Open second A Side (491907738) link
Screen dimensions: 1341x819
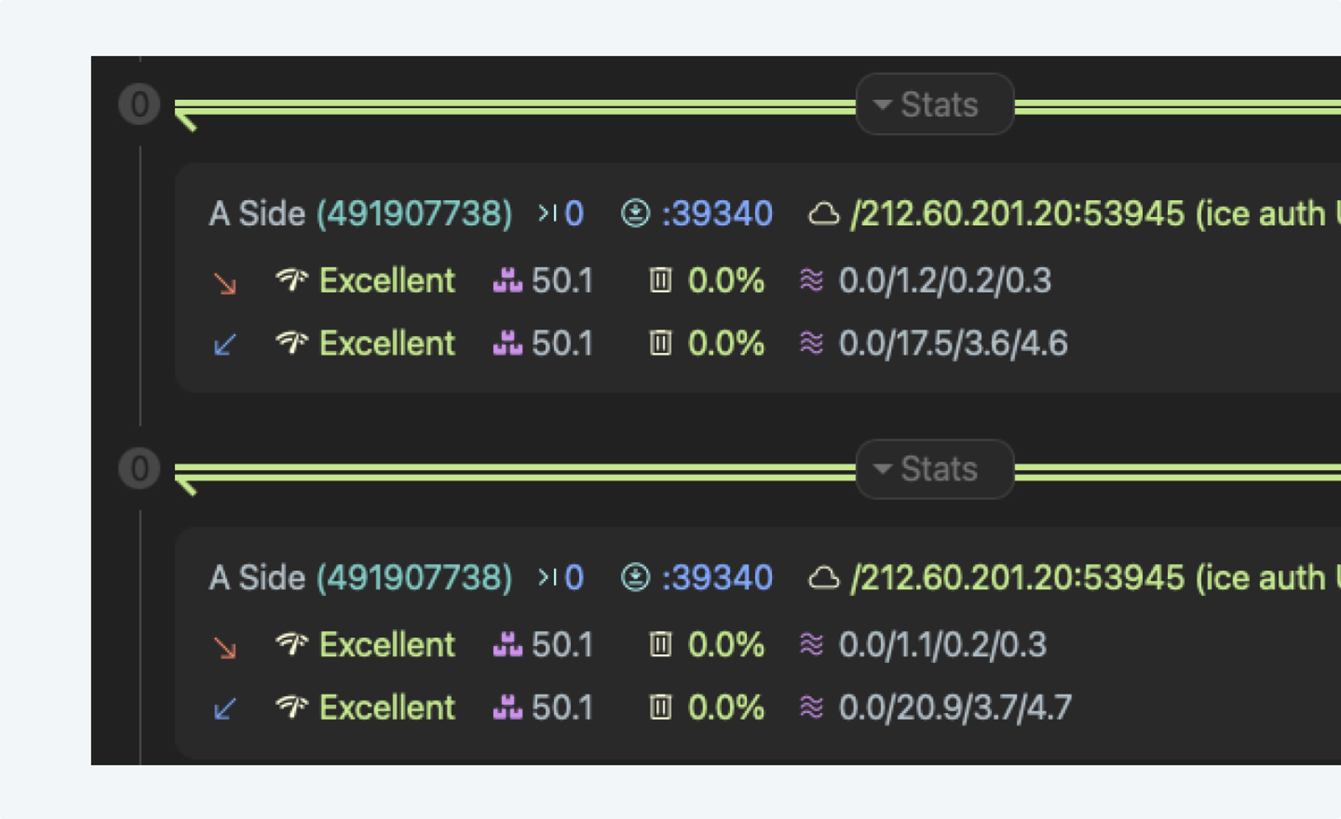pos(414,578)
